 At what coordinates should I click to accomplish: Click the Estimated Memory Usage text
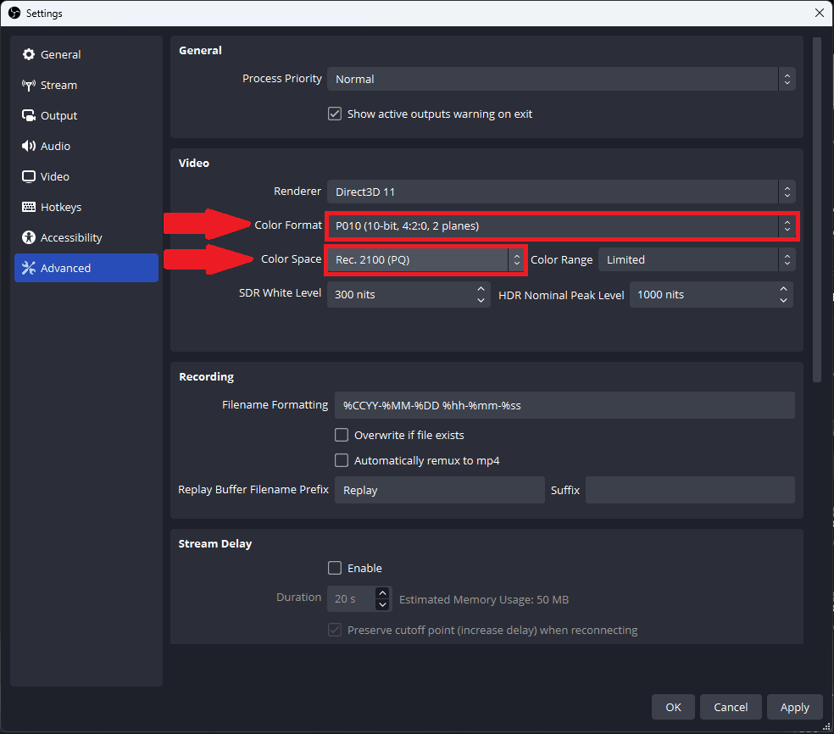click(x=484, y=599)
